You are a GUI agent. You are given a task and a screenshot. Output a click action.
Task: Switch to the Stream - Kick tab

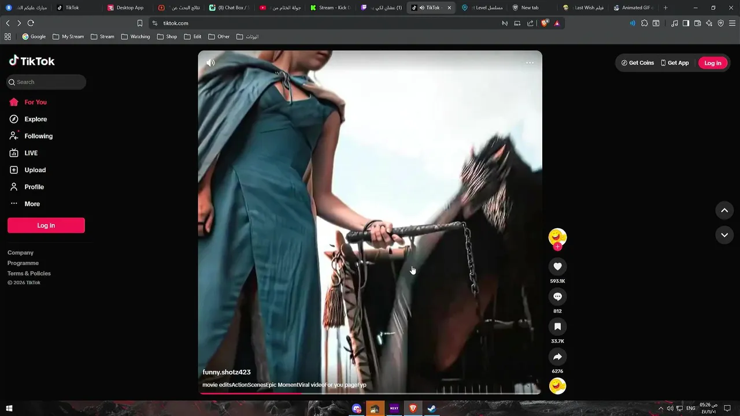331,8
